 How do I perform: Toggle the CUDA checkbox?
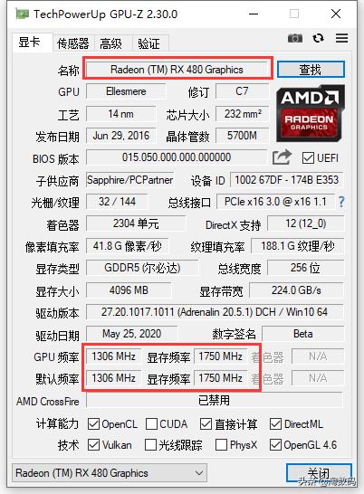151,424
